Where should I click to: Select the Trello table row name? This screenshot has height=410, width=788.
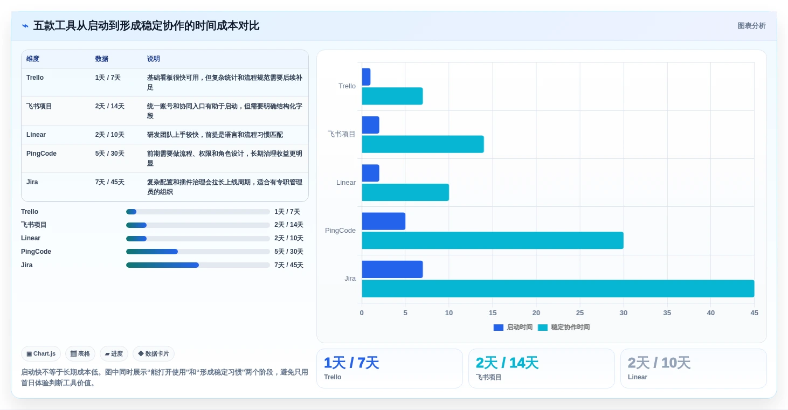35,78
